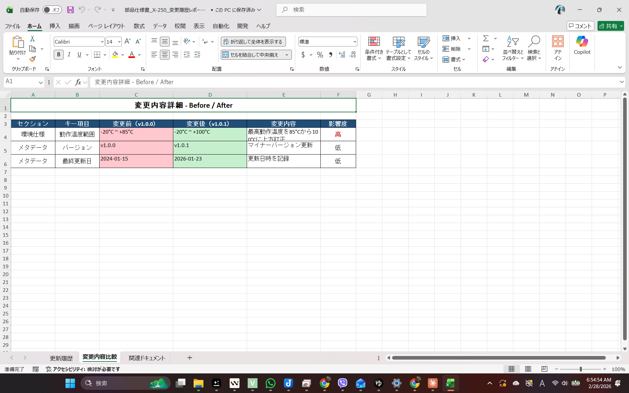Click the Cut scissors icon
629x393 pixels.
click(32, 39)
